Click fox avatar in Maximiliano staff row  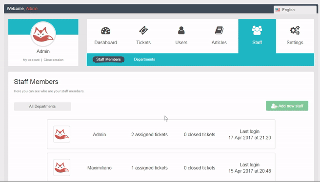click(x=61, y=167)
